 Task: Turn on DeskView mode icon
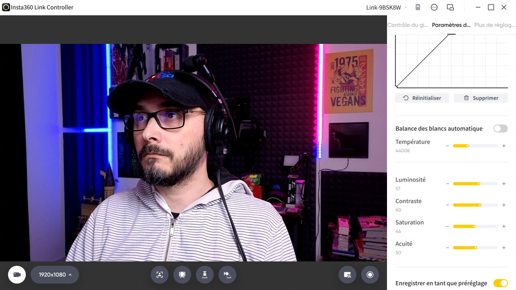click(227, 275)
